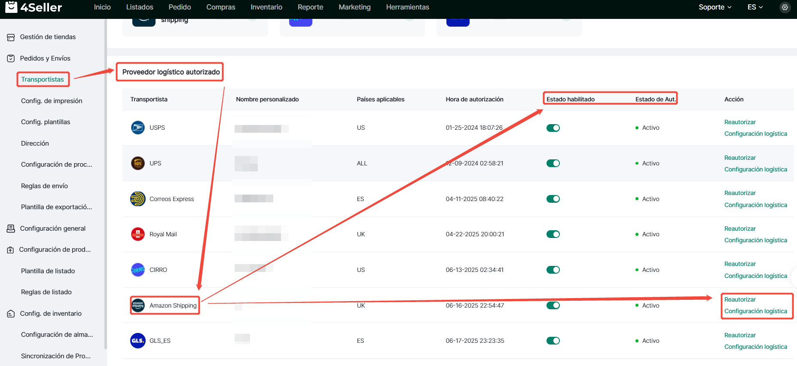This screenshot has height=366, width=797.
Task: Open the Pedido menu
Action: [180, 7]
